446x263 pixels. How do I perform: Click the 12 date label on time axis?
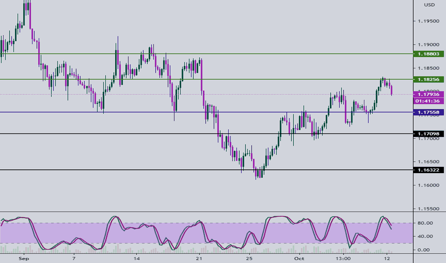pyautogui.click(x=387, y=258)
